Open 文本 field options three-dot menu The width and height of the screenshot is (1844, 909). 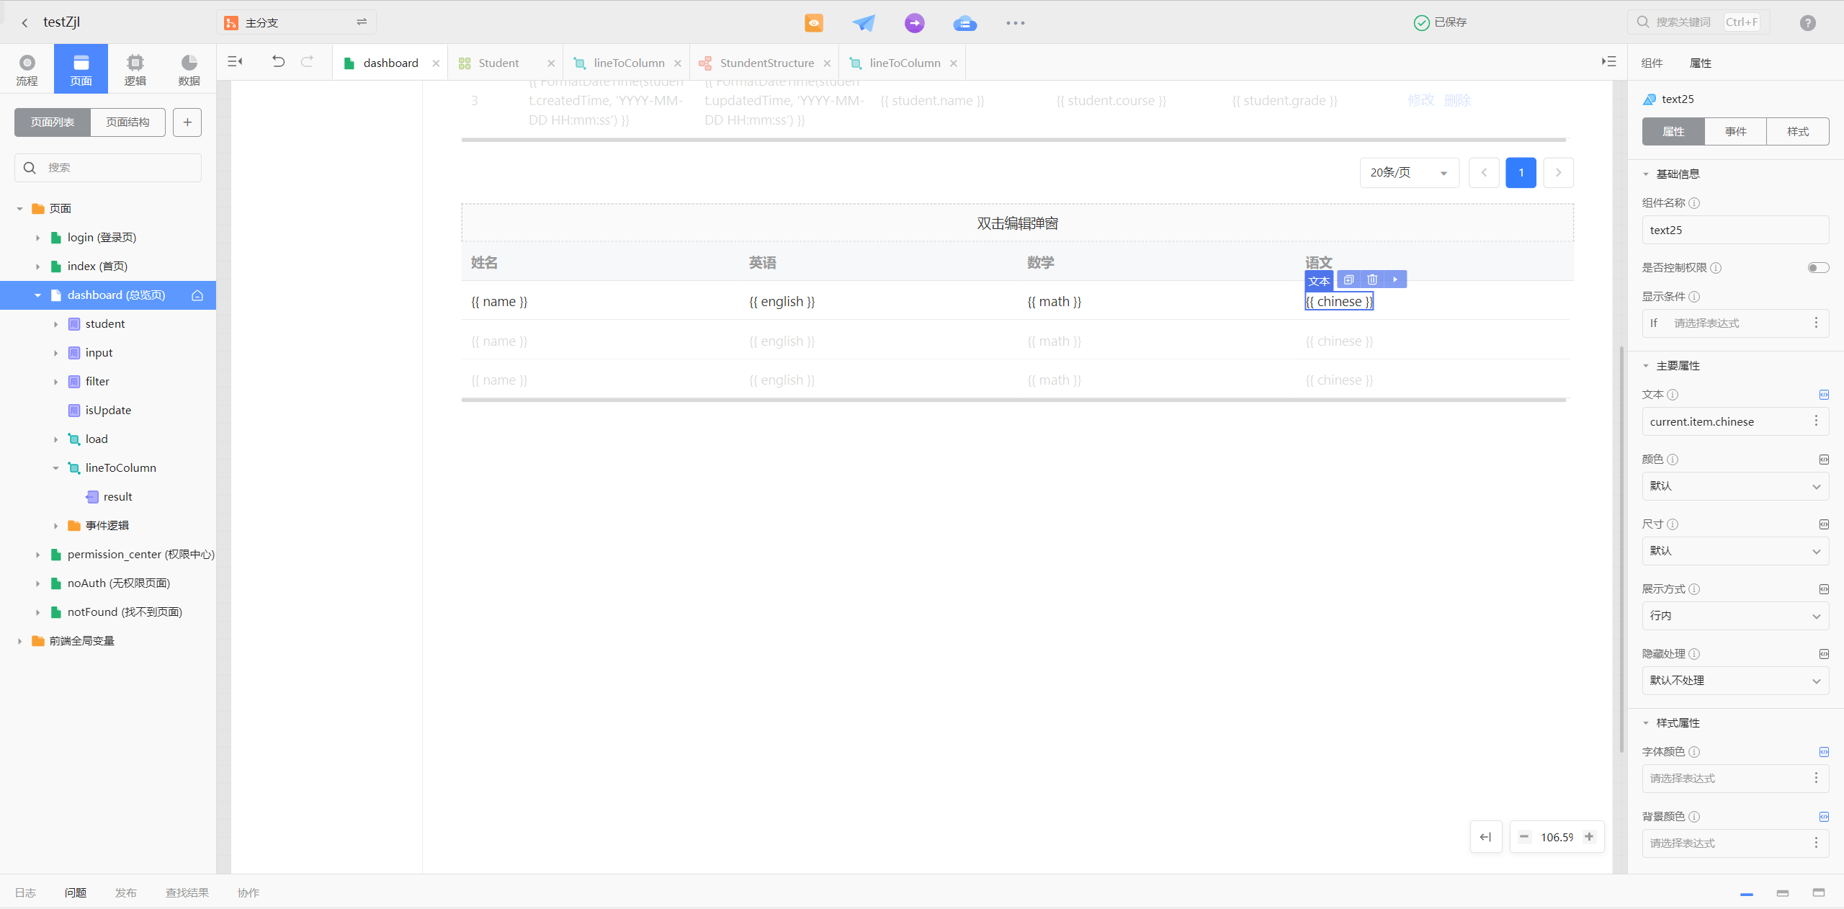point(1816,421)
